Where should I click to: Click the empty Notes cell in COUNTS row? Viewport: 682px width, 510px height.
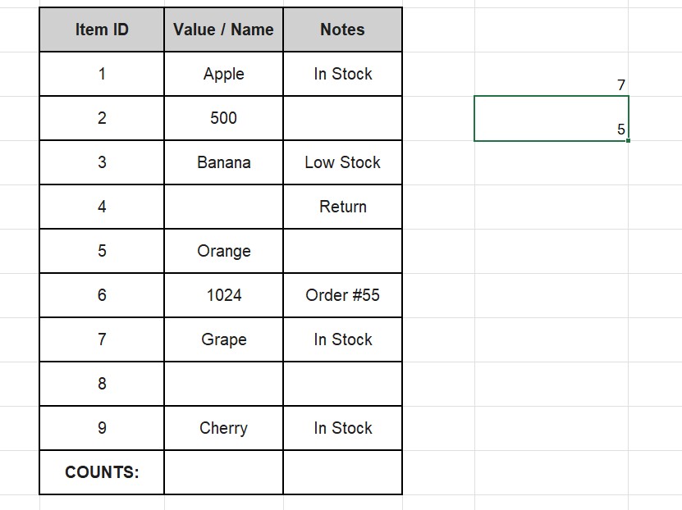342,472
